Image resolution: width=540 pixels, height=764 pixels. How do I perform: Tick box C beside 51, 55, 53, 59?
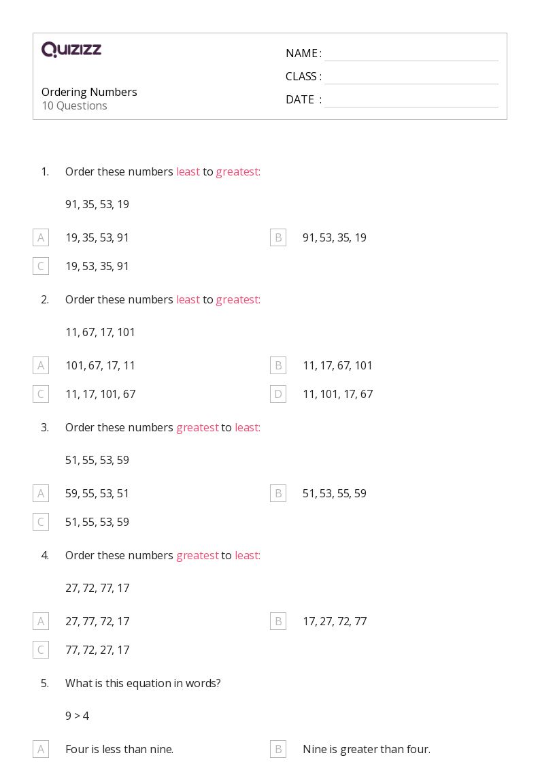pyautogui.click(x=41, y=522)
